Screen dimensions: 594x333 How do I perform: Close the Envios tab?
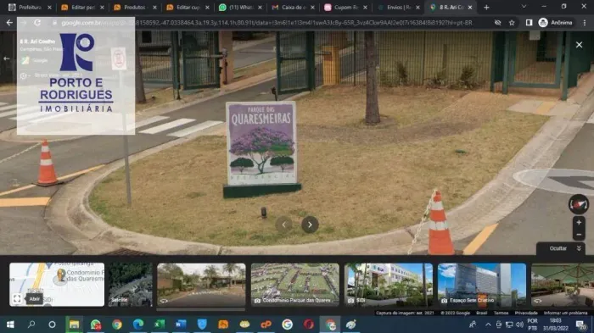(417, 7)
